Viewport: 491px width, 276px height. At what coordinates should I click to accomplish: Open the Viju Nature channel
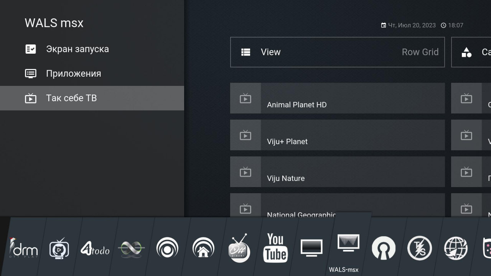pyautogui.click(x=337, y=172)
